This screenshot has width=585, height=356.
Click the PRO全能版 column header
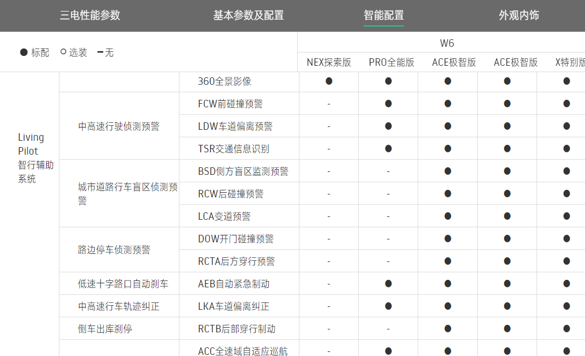[391, 62]
